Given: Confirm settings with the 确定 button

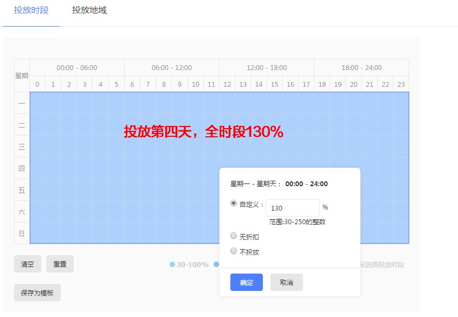Looking at the screenshot, I should click(x=247, y=282).
